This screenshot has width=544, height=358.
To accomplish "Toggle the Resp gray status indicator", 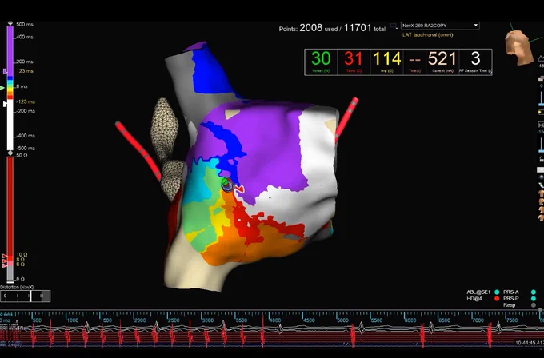I will 534,305.
